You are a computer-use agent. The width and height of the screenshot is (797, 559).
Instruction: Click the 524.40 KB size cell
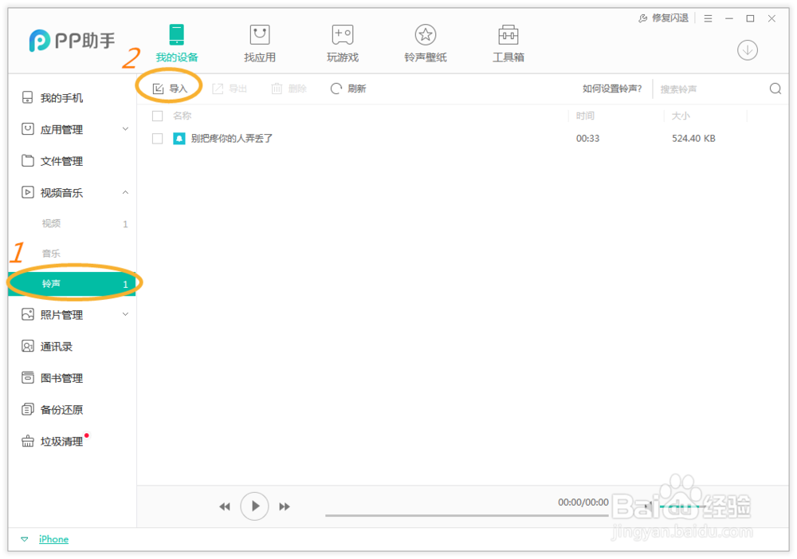[693, 138]
